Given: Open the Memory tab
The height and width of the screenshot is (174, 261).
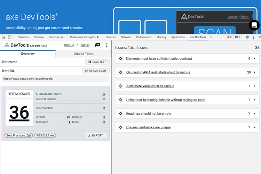Looking at the screenshot, I should [x=161, y=37].
